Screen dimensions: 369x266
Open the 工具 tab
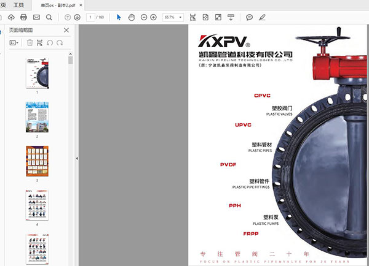point(18,5)
